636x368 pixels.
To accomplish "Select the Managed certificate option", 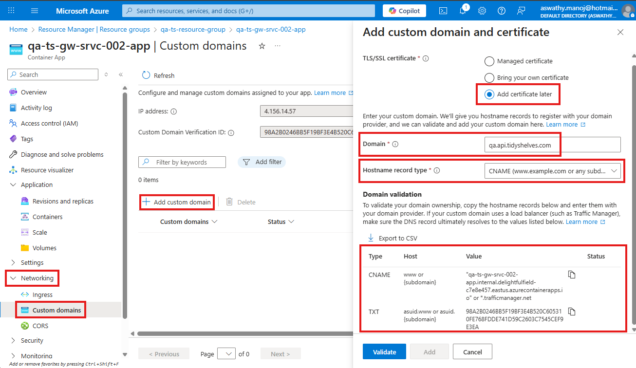I will point(489,61).
